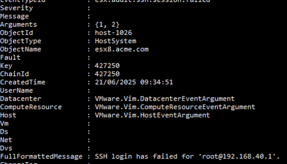Click the ObjectName property label
287x164 pixels.
pyautogui.click(x=20, y=49)
